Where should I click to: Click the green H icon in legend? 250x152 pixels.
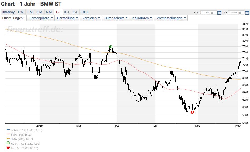[8, 143]
